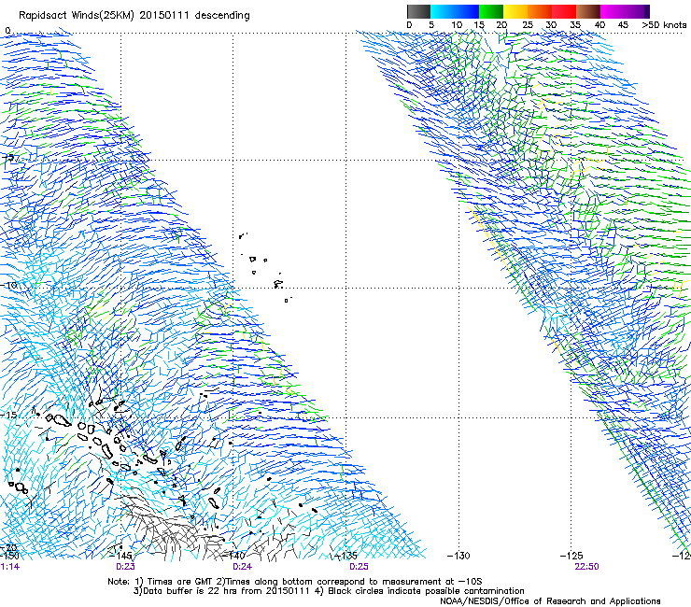Click the orange 25-30 knots color segment

point(540,11)
